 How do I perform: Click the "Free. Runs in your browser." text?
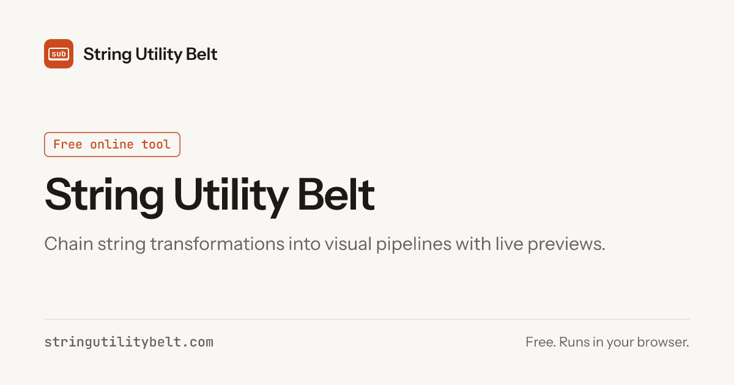(x=607, y=342)
